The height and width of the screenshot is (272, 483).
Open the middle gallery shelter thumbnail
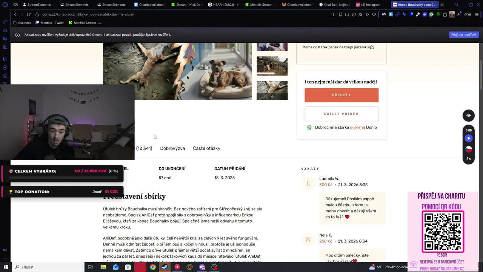(x=272, y=66)
